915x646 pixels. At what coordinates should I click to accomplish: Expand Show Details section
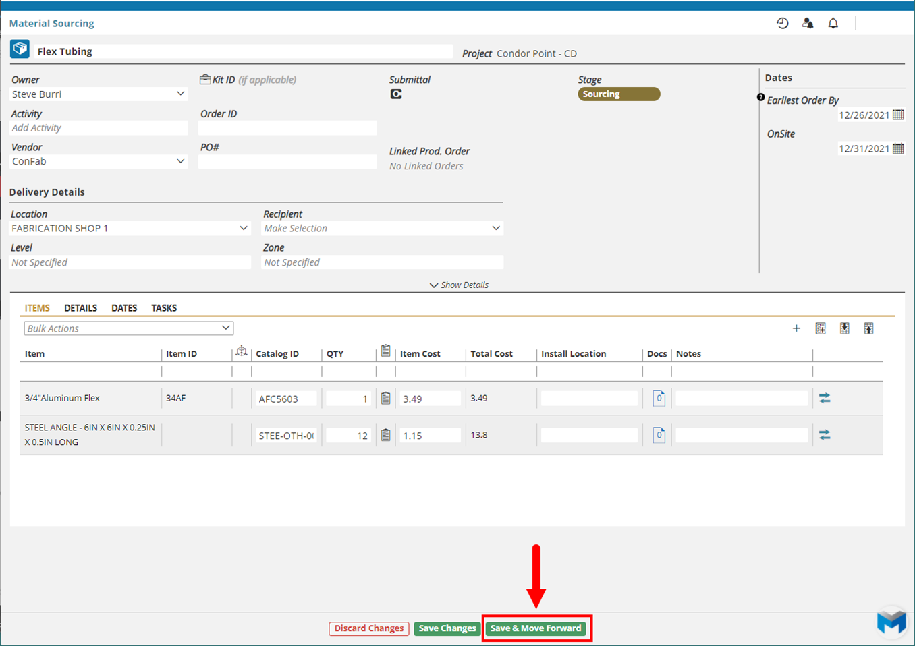[459, 285]
